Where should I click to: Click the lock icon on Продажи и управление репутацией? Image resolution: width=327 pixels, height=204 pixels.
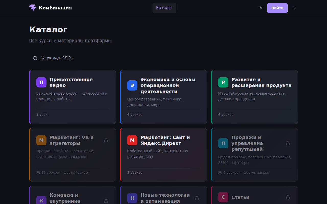pyautogui.click(x=288, y=143)
